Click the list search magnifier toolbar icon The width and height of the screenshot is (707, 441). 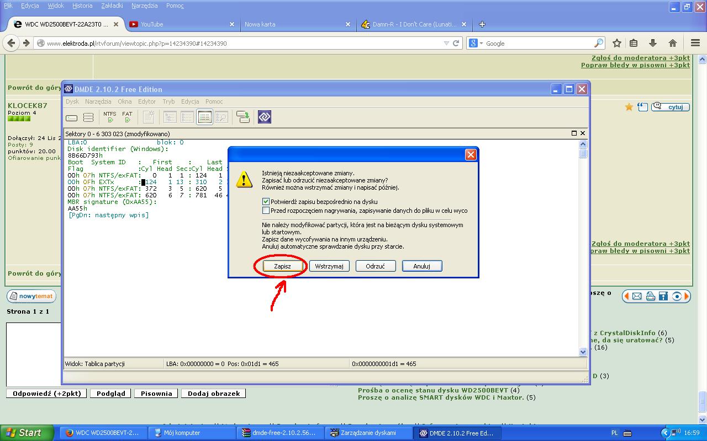221,117
